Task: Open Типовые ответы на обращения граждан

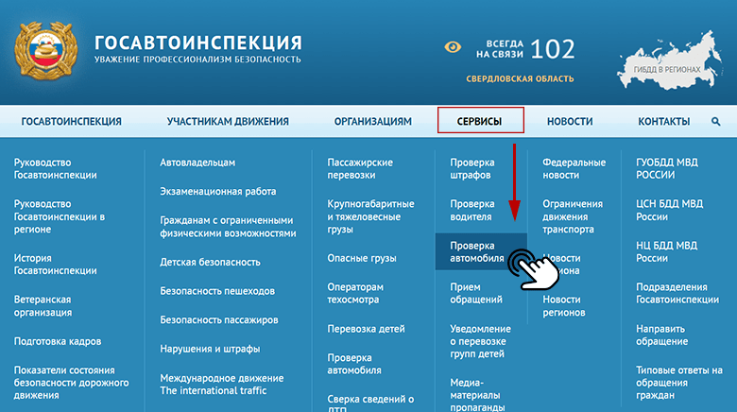Action: tap(679, 383)
